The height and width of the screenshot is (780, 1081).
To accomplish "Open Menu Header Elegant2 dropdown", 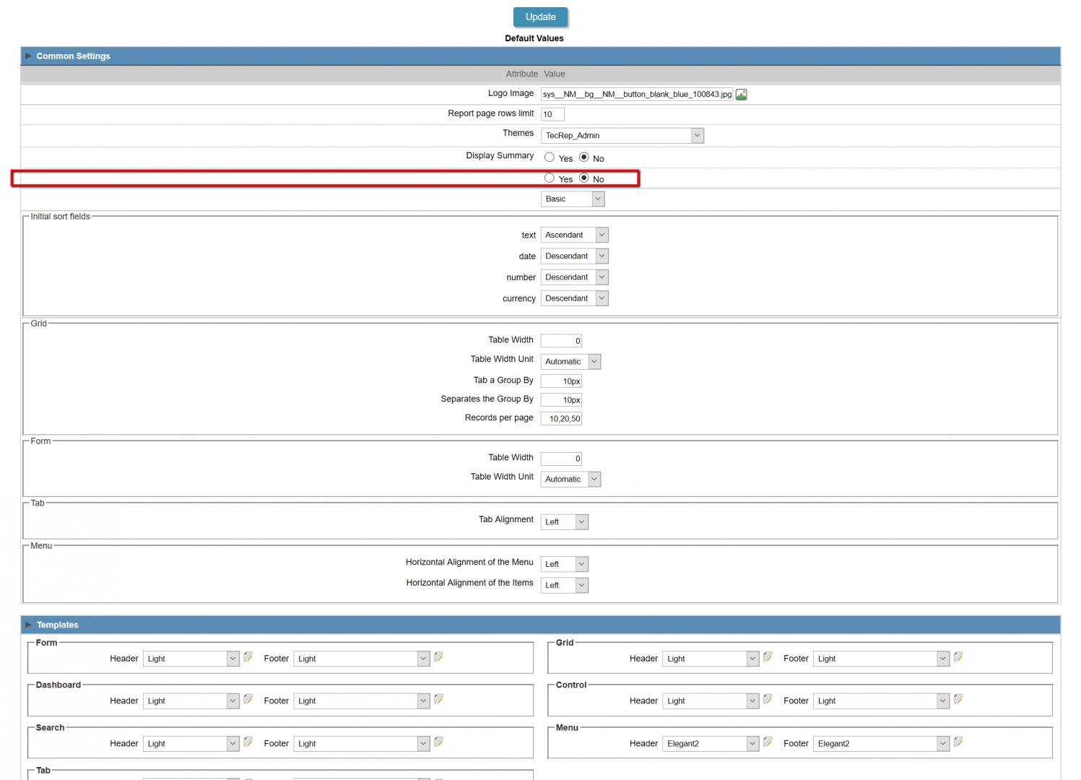I will pyautogui.click(x=711, y=743).
